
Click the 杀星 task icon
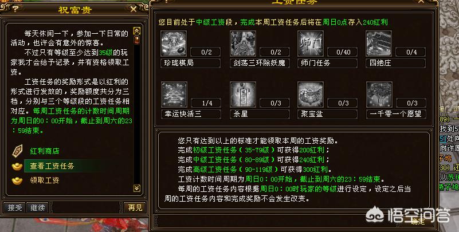coord(243,95)
